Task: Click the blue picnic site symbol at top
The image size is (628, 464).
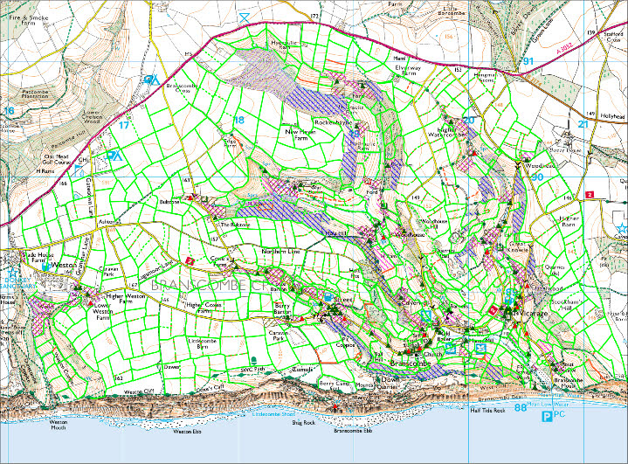Action: point(244,15)
